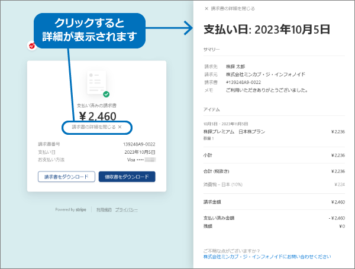Click the period 10月5日 - 2023年11月5日
355x269 pixels.
tap(225, 124)
